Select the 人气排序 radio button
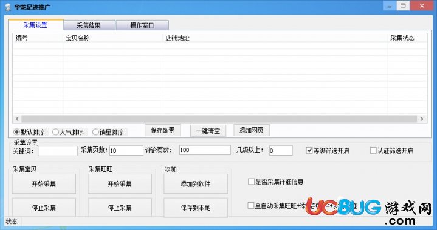Screen dimensions: 437x230 [55, 132]
